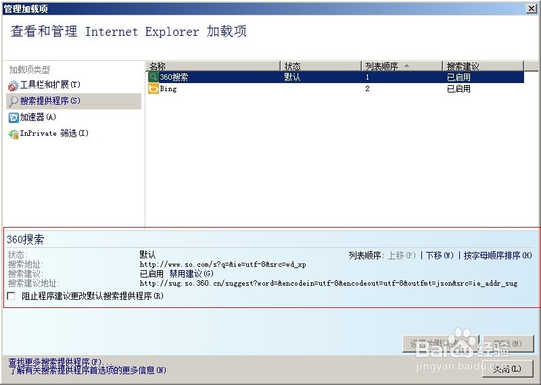Sort by the 列表顺序 column header
The height and width of the screenshot is (385, 541).
coord(402,66)
